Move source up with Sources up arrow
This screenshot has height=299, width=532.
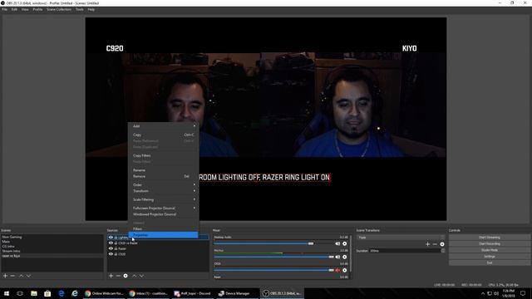point(135,276)
